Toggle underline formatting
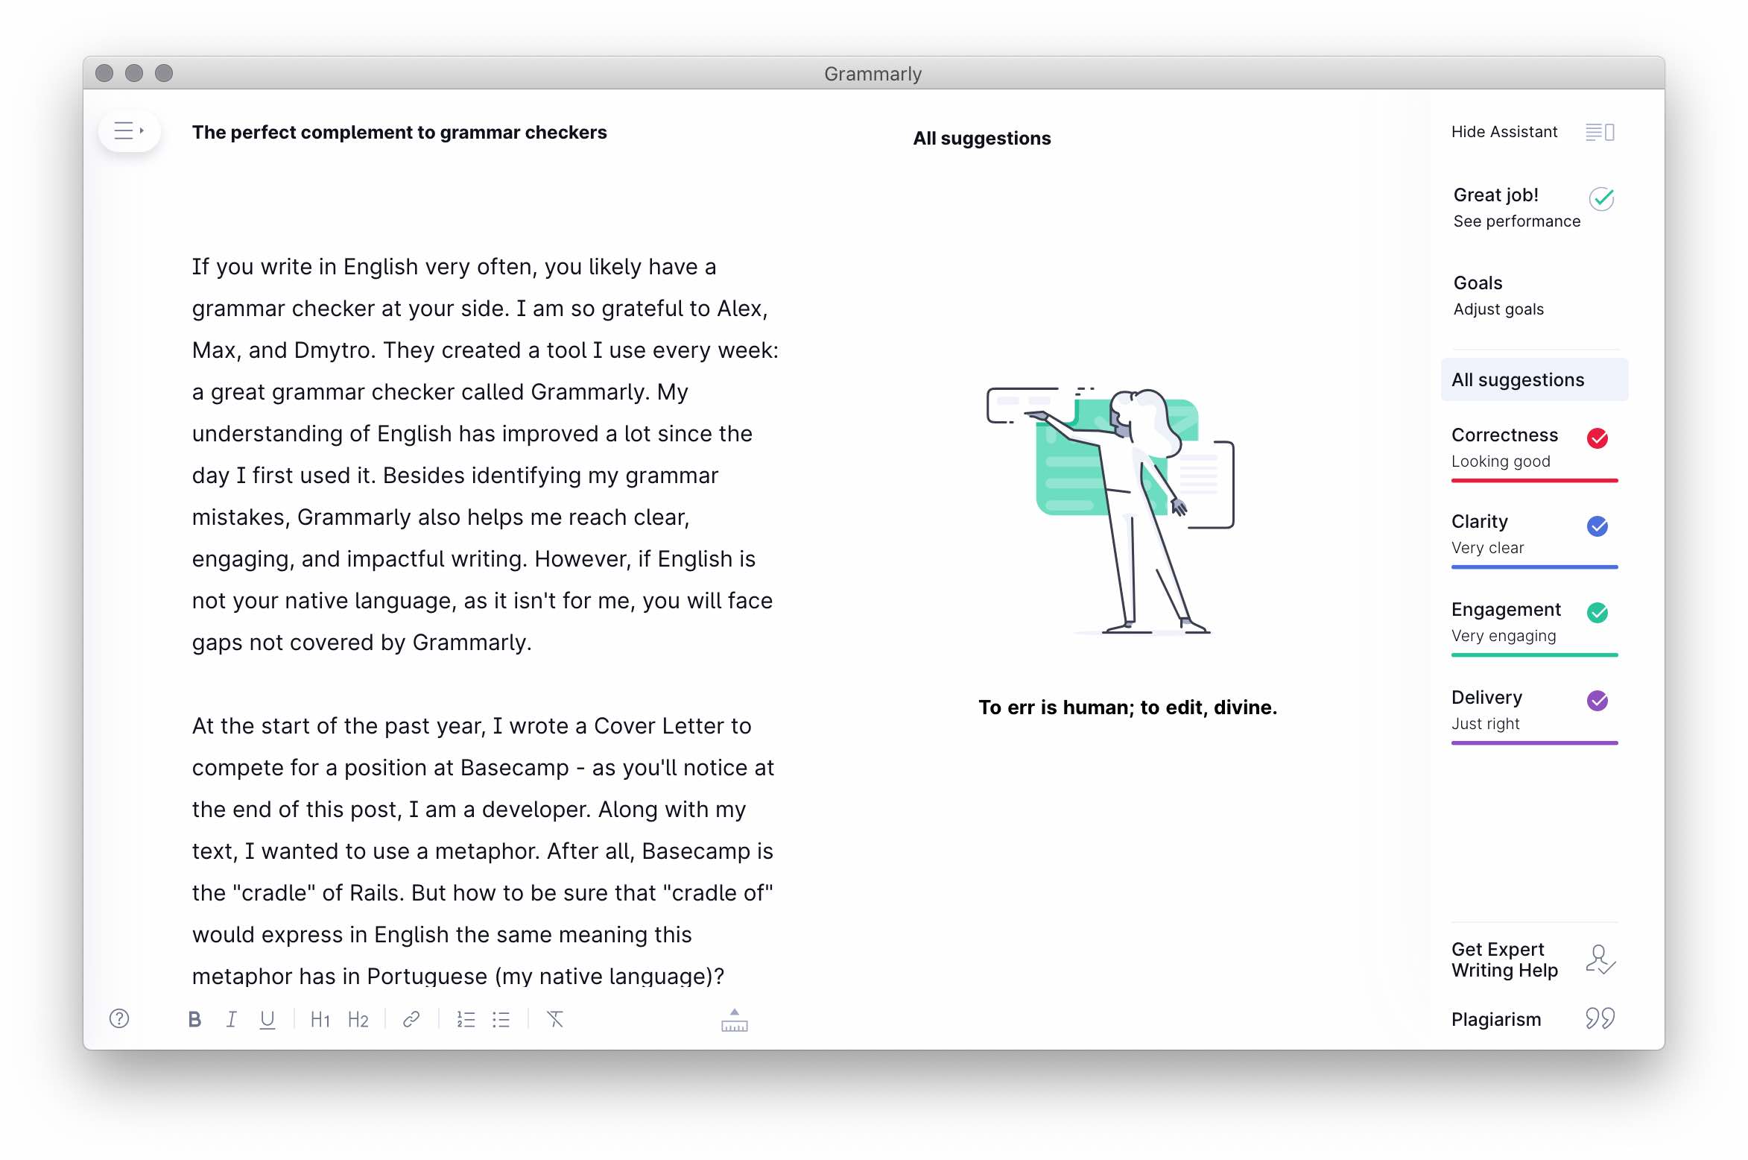The image size is (1748, 1160). pos(267,1019)
